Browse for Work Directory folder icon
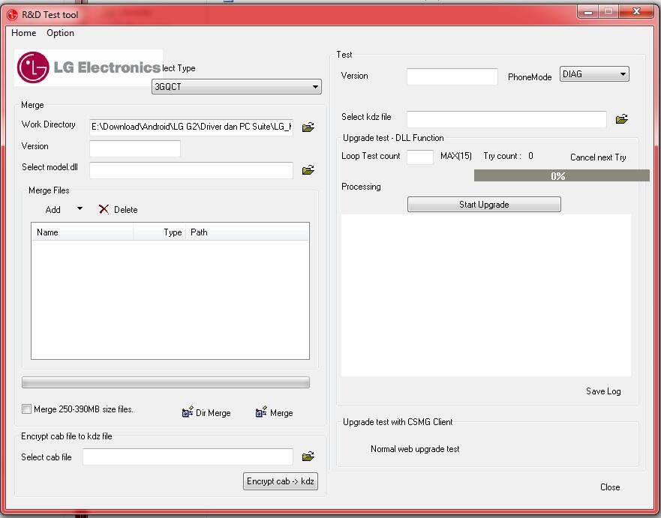This screenshot has height=518, width=661. 308,127
